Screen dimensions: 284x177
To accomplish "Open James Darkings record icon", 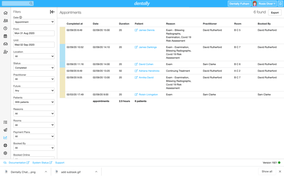I will pos(136,47).
